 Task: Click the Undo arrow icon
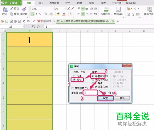(x=24, y=21)
